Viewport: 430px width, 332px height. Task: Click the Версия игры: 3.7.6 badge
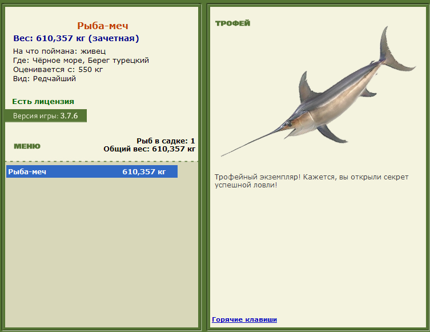coord(46,116)
